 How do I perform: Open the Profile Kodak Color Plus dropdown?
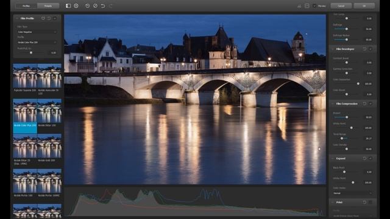[37, 43]
